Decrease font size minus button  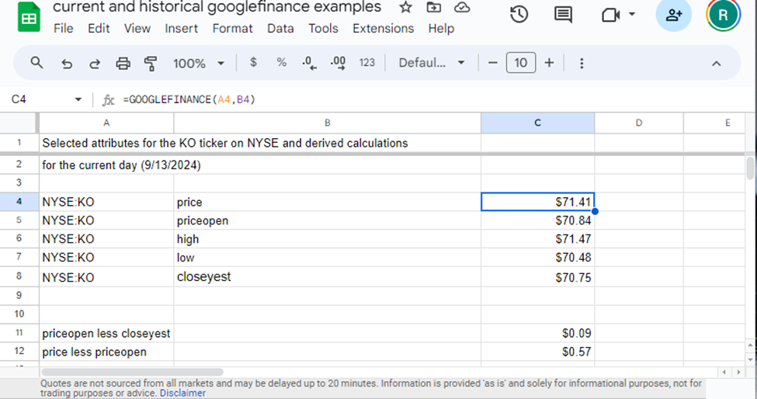pos(492,63)
